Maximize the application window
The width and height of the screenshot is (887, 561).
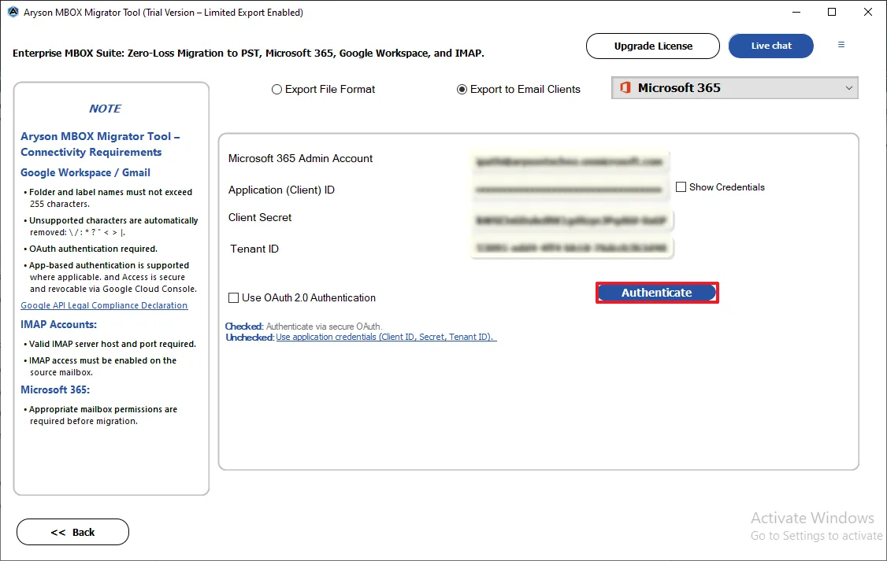[832, 12]
